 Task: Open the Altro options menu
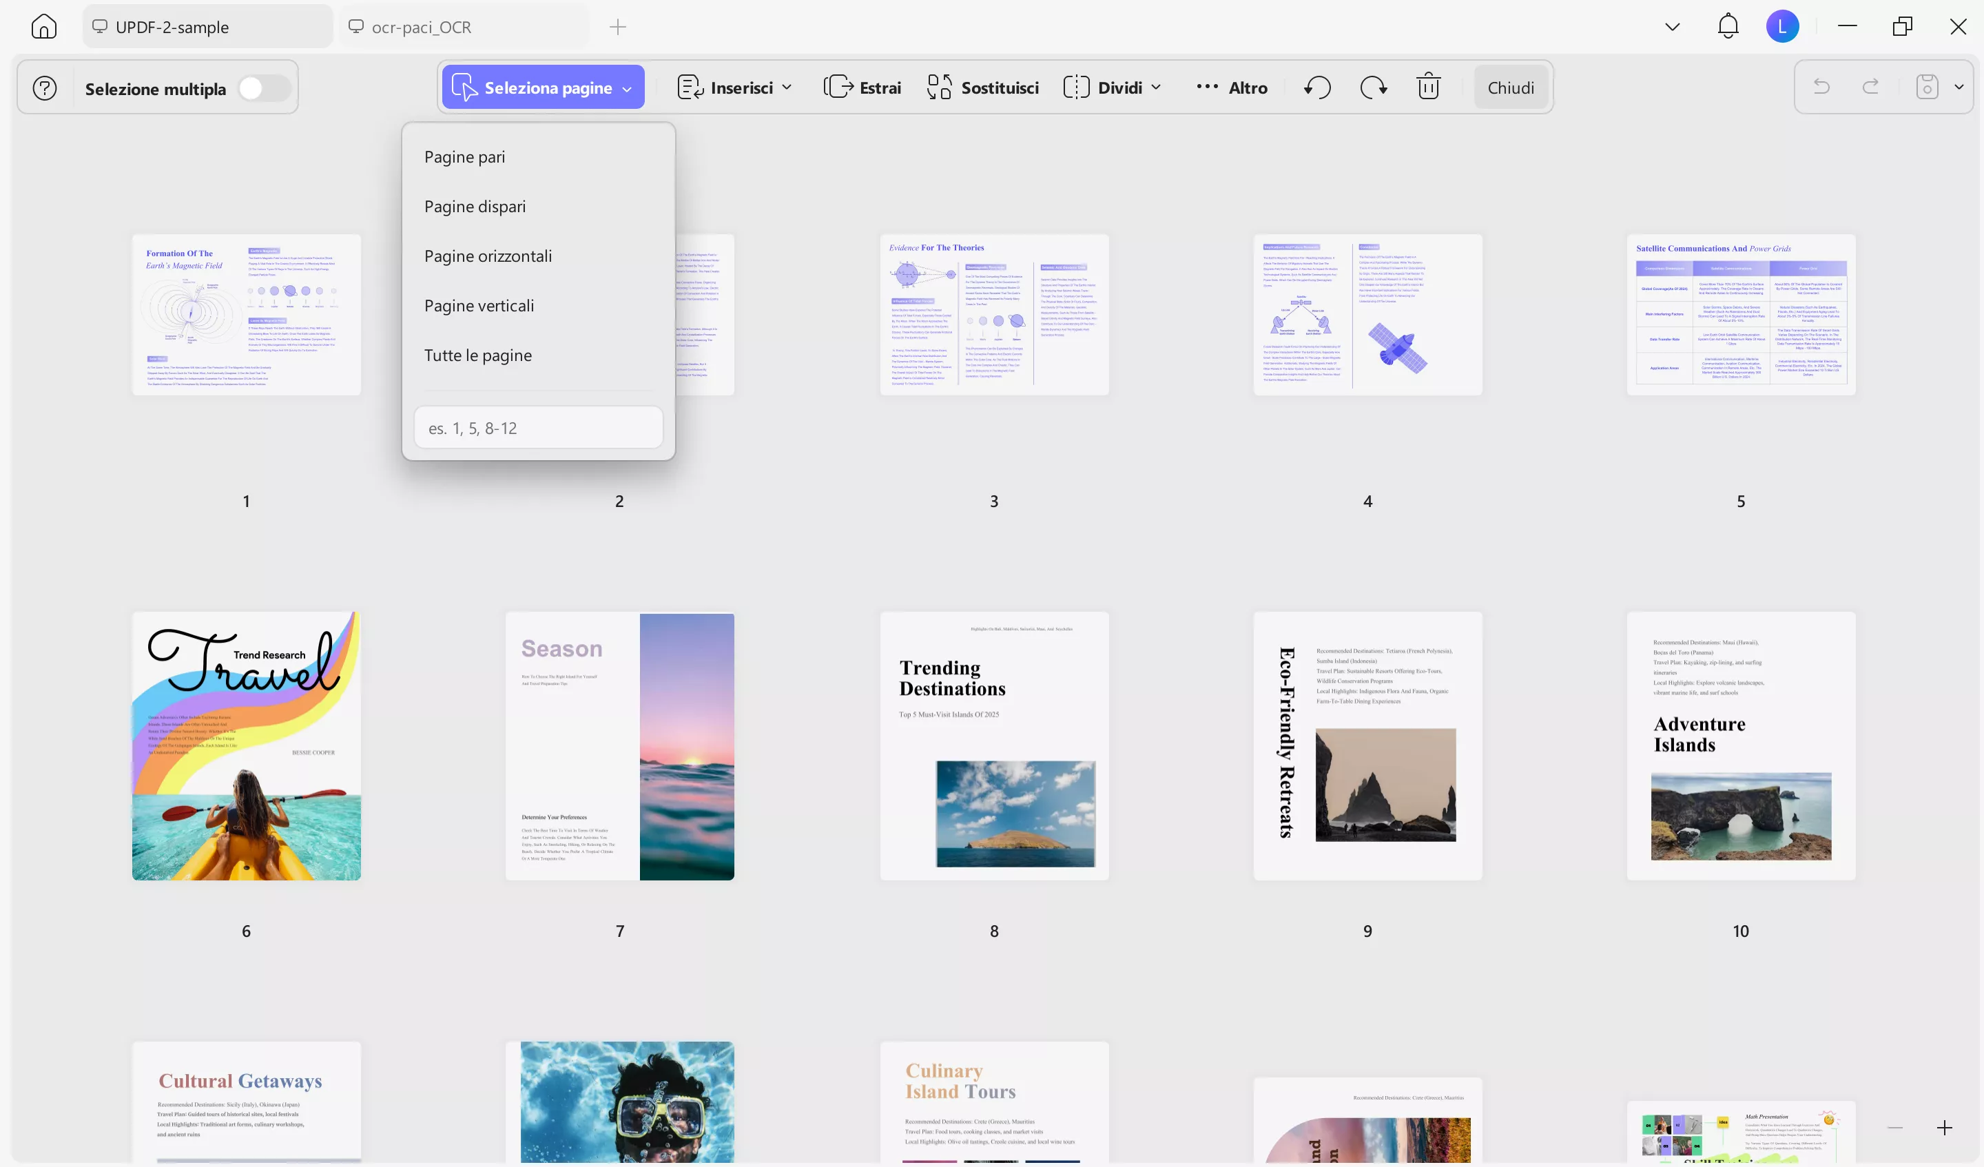(1231, 87)
